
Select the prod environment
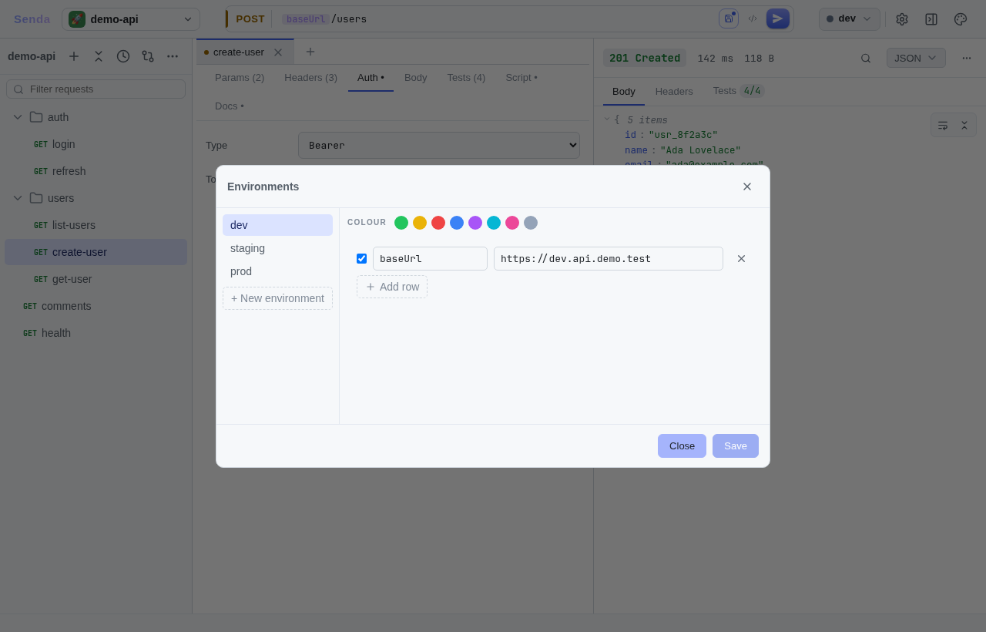(277, 271)
